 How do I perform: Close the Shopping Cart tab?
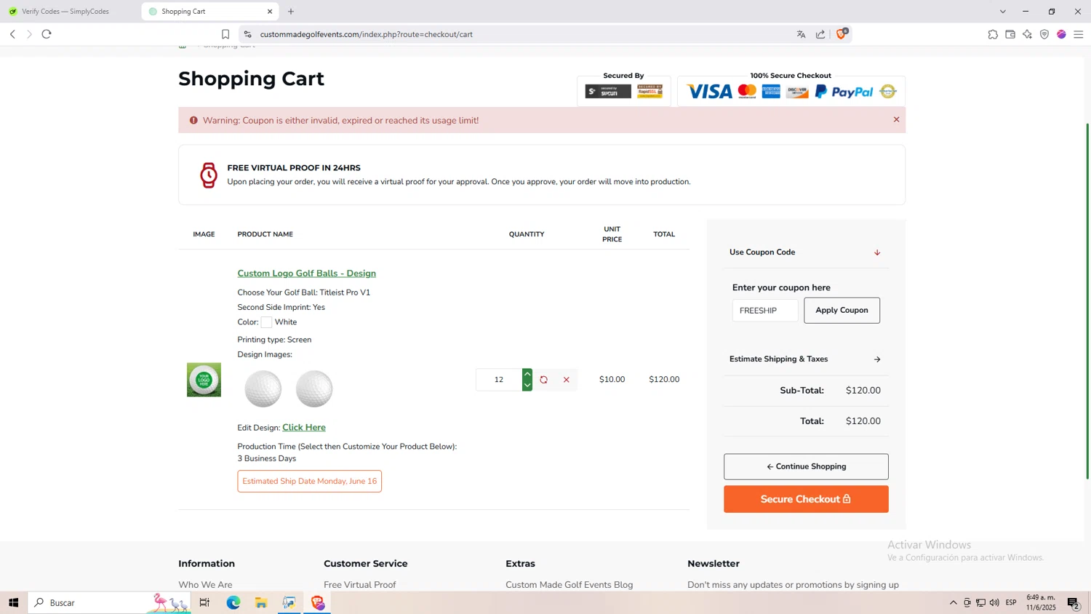point(270,12)
